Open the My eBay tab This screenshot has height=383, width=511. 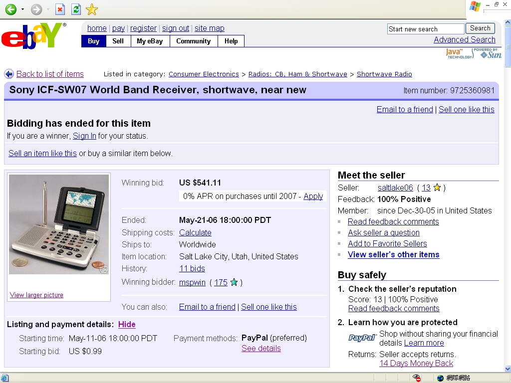[150, 41]
